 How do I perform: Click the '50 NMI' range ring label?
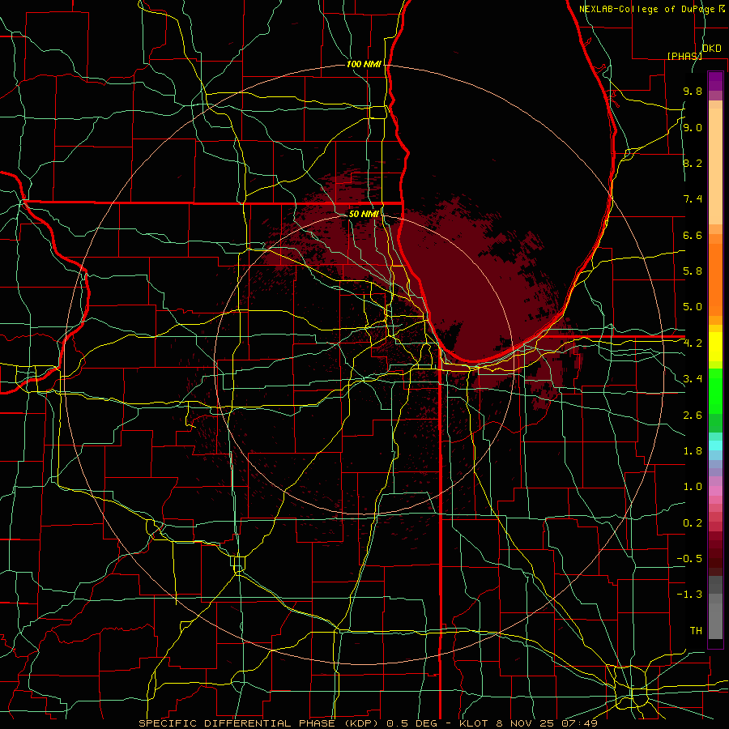pos(364,214)
